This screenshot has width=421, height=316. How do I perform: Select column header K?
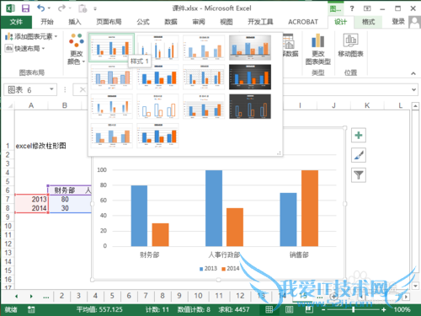tap(367, 105)
